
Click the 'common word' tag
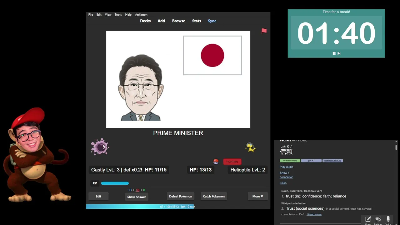pyautogui.click(x=290, y=161)
